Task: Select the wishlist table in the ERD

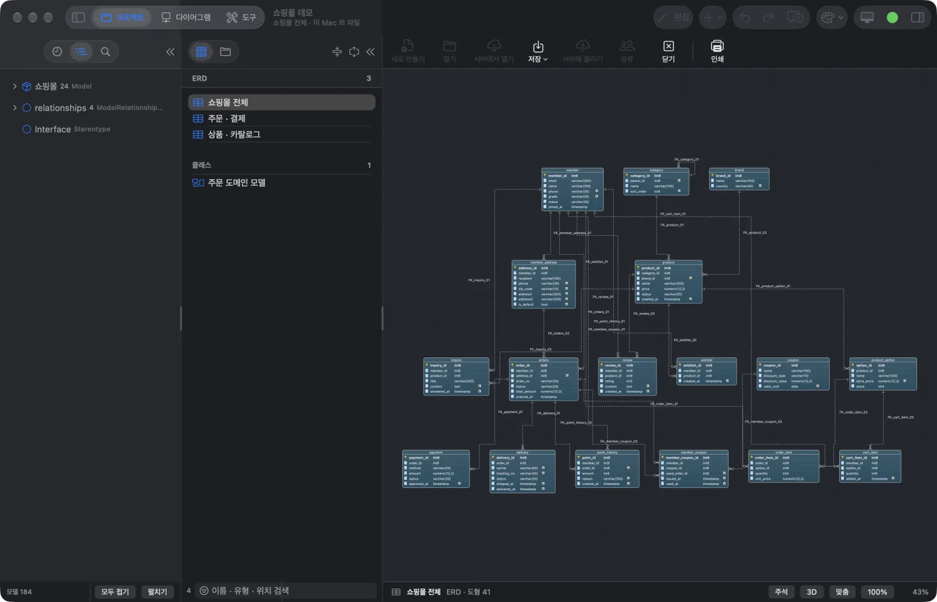Action: [706, 371]
